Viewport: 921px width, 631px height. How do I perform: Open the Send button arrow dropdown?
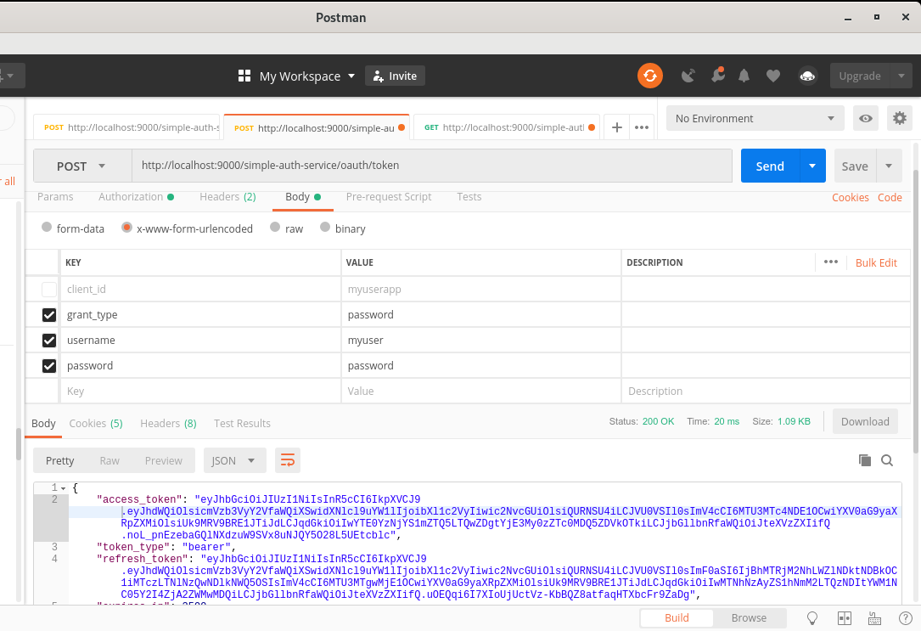[812, 166]
